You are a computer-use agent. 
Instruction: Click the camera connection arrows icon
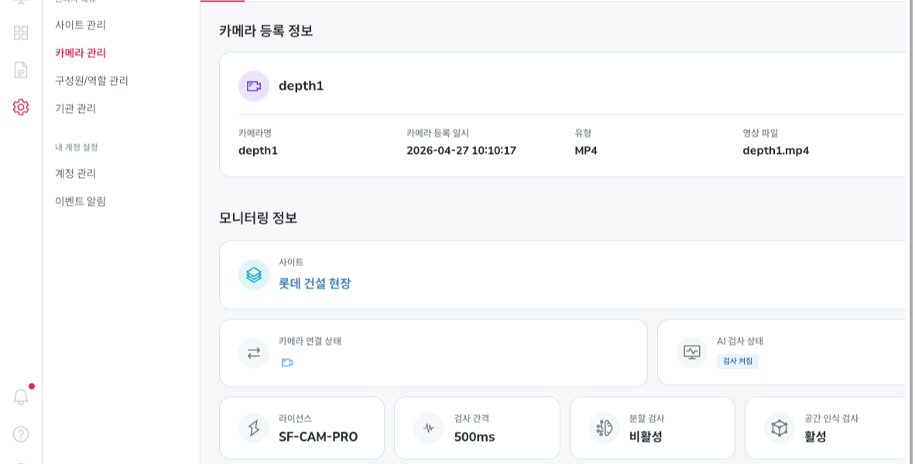[x=254, y=353]
